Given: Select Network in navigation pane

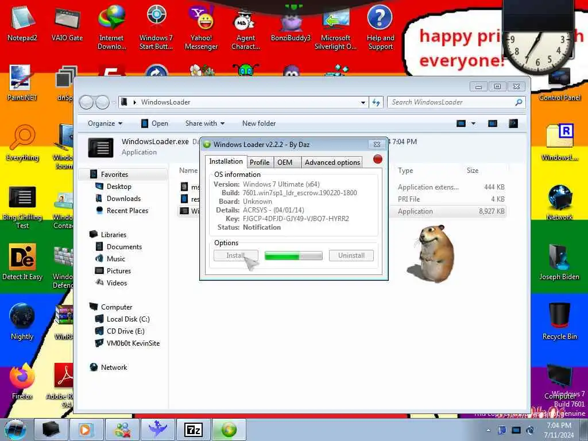Looking at the screenshot, I should pos(114,367).
